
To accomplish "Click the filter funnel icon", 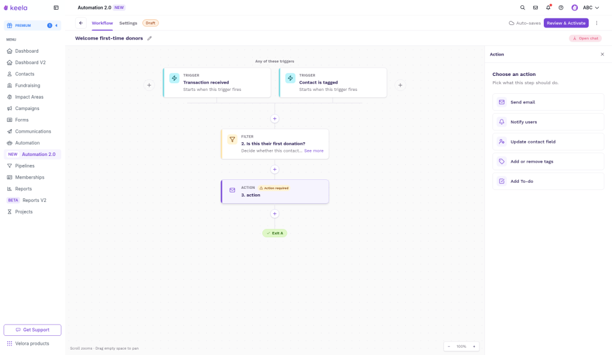I will coord(232,139).
